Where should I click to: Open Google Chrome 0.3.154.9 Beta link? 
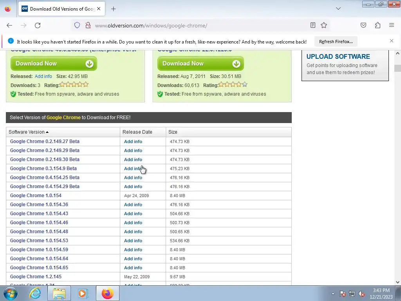pos(43,169)
